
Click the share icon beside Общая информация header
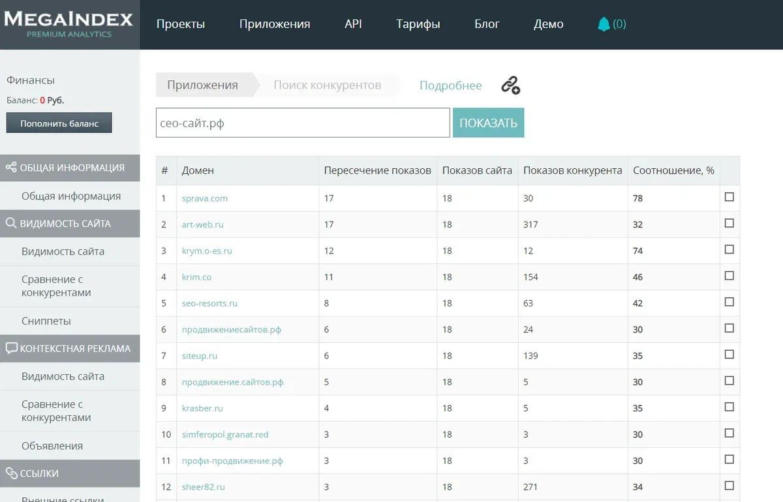(11, 168)
